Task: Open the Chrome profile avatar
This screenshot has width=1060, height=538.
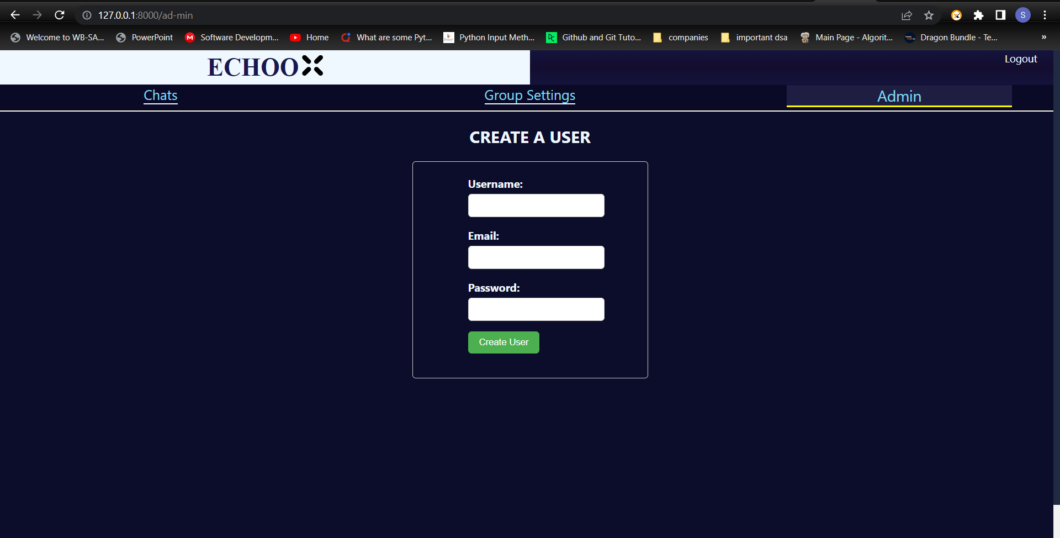Action: 1023,15
